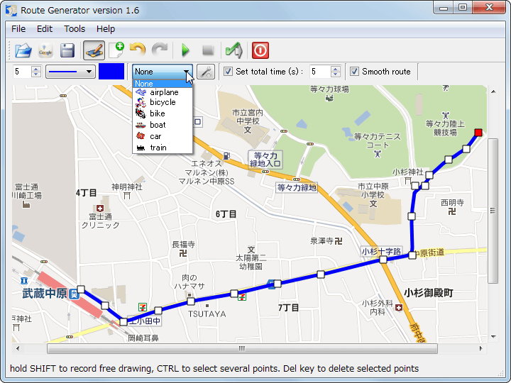
Task: Close the Route Generator window
Action: coord(489,8)
